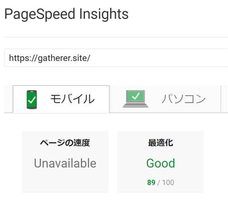The height and width of the screenshot is (200, 228).
Task: Click the green Good rating text
Action: pyautogui.click(x=161, y=163)
